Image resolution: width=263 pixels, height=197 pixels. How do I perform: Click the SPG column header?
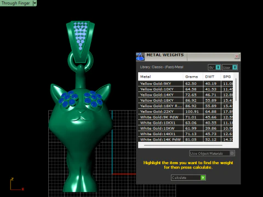click(227, 77)
